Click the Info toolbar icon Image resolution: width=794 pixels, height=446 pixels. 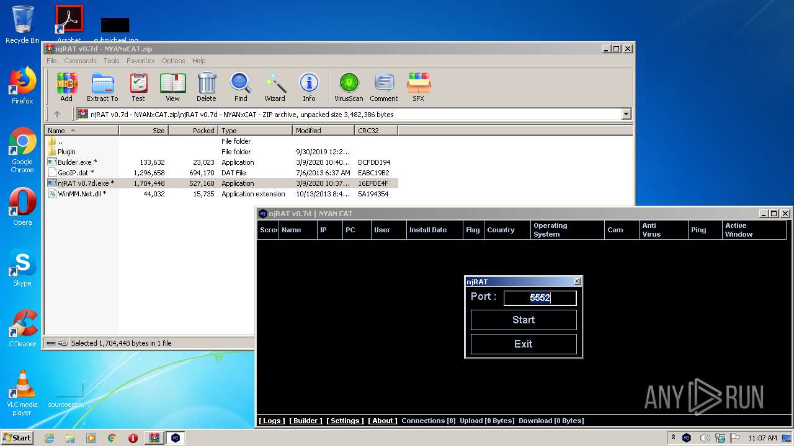coord(309,87)
